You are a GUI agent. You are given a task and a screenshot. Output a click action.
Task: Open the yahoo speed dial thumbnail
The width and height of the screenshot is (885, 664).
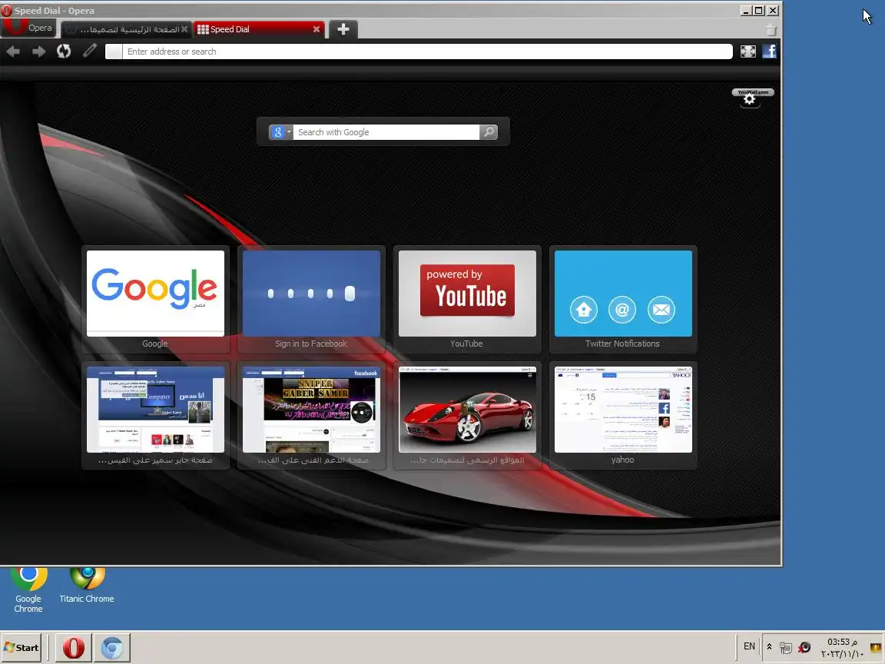(623, 410)
